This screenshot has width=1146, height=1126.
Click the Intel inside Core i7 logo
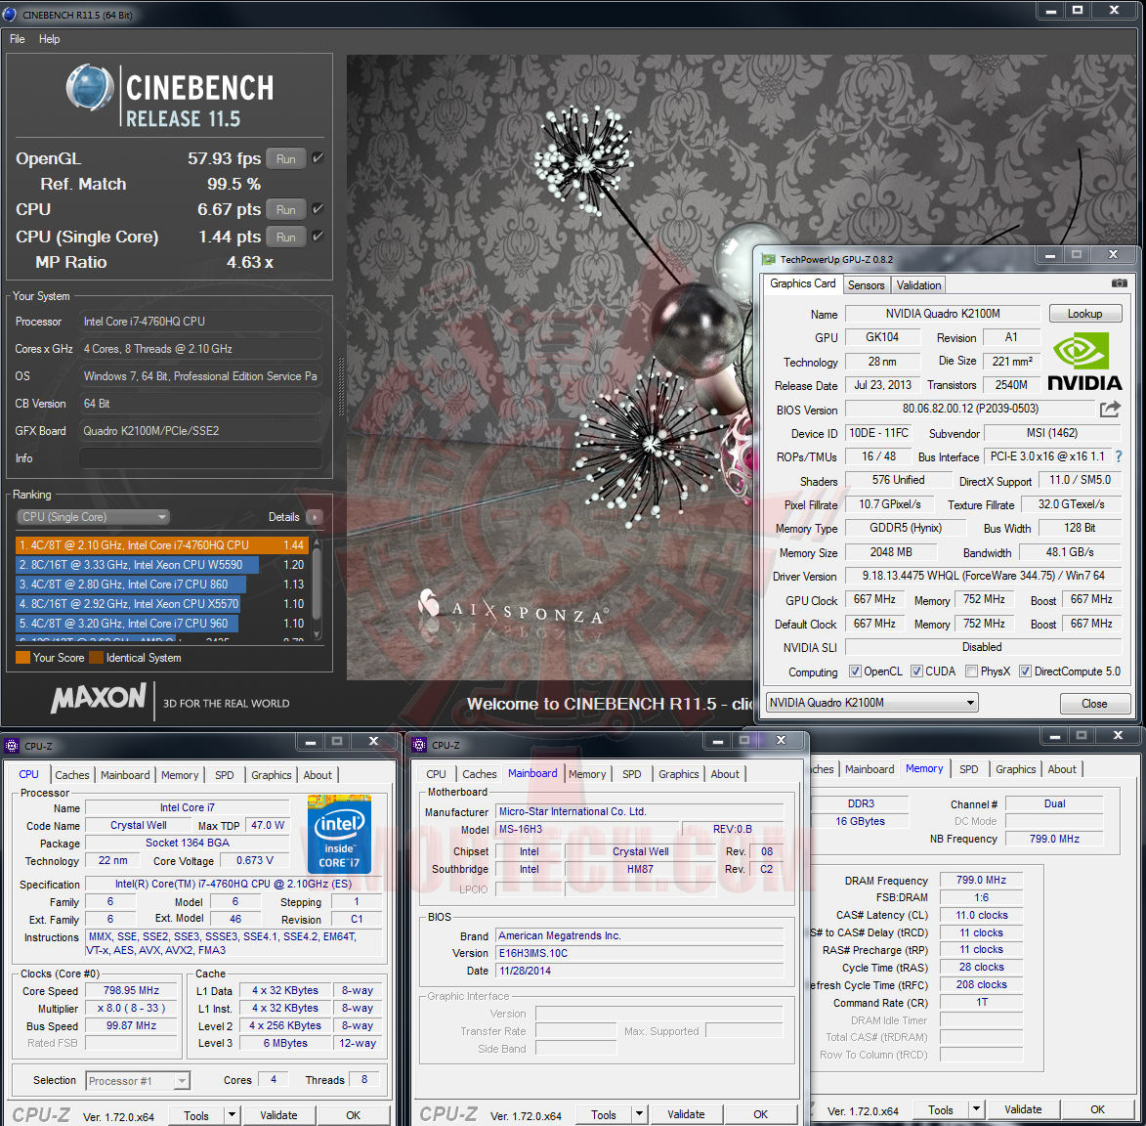point(339,835)
